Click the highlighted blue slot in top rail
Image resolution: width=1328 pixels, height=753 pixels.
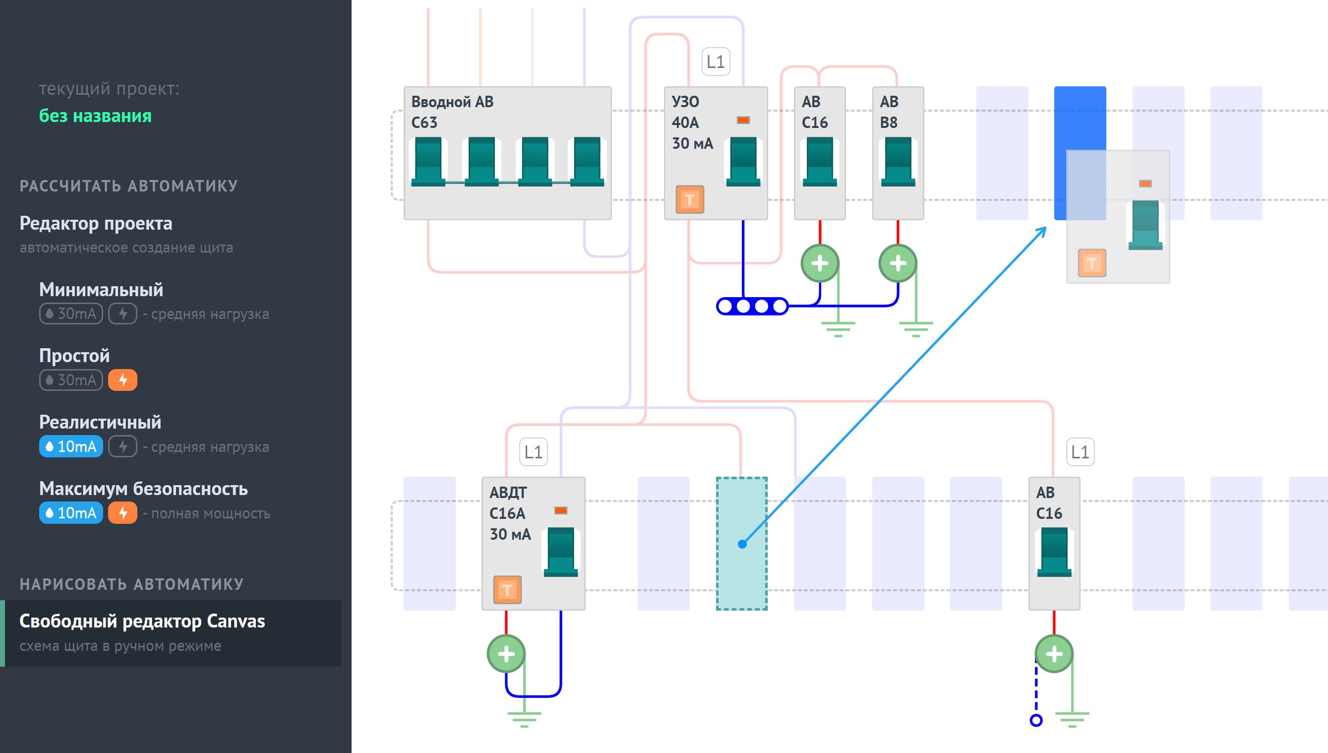(1080, 153)
